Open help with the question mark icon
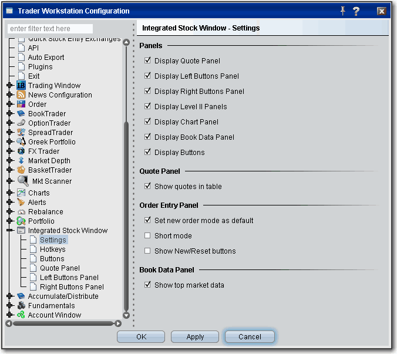Viewport: 397px width, 354px height. [x=356, y=11]
